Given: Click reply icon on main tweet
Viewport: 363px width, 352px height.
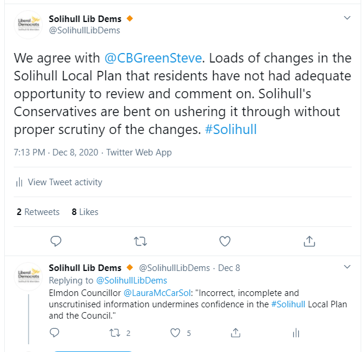Looking at the screenshot, I should pos(56,241).
